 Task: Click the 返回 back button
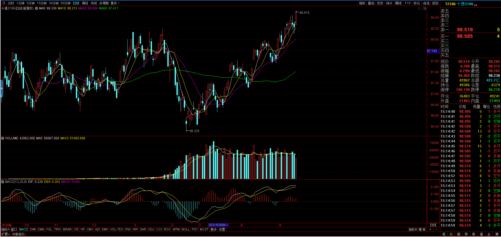(435, 3)
